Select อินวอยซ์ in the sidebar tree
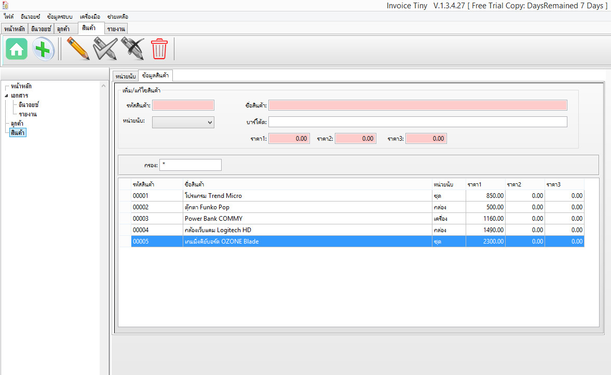 point(29,105)
